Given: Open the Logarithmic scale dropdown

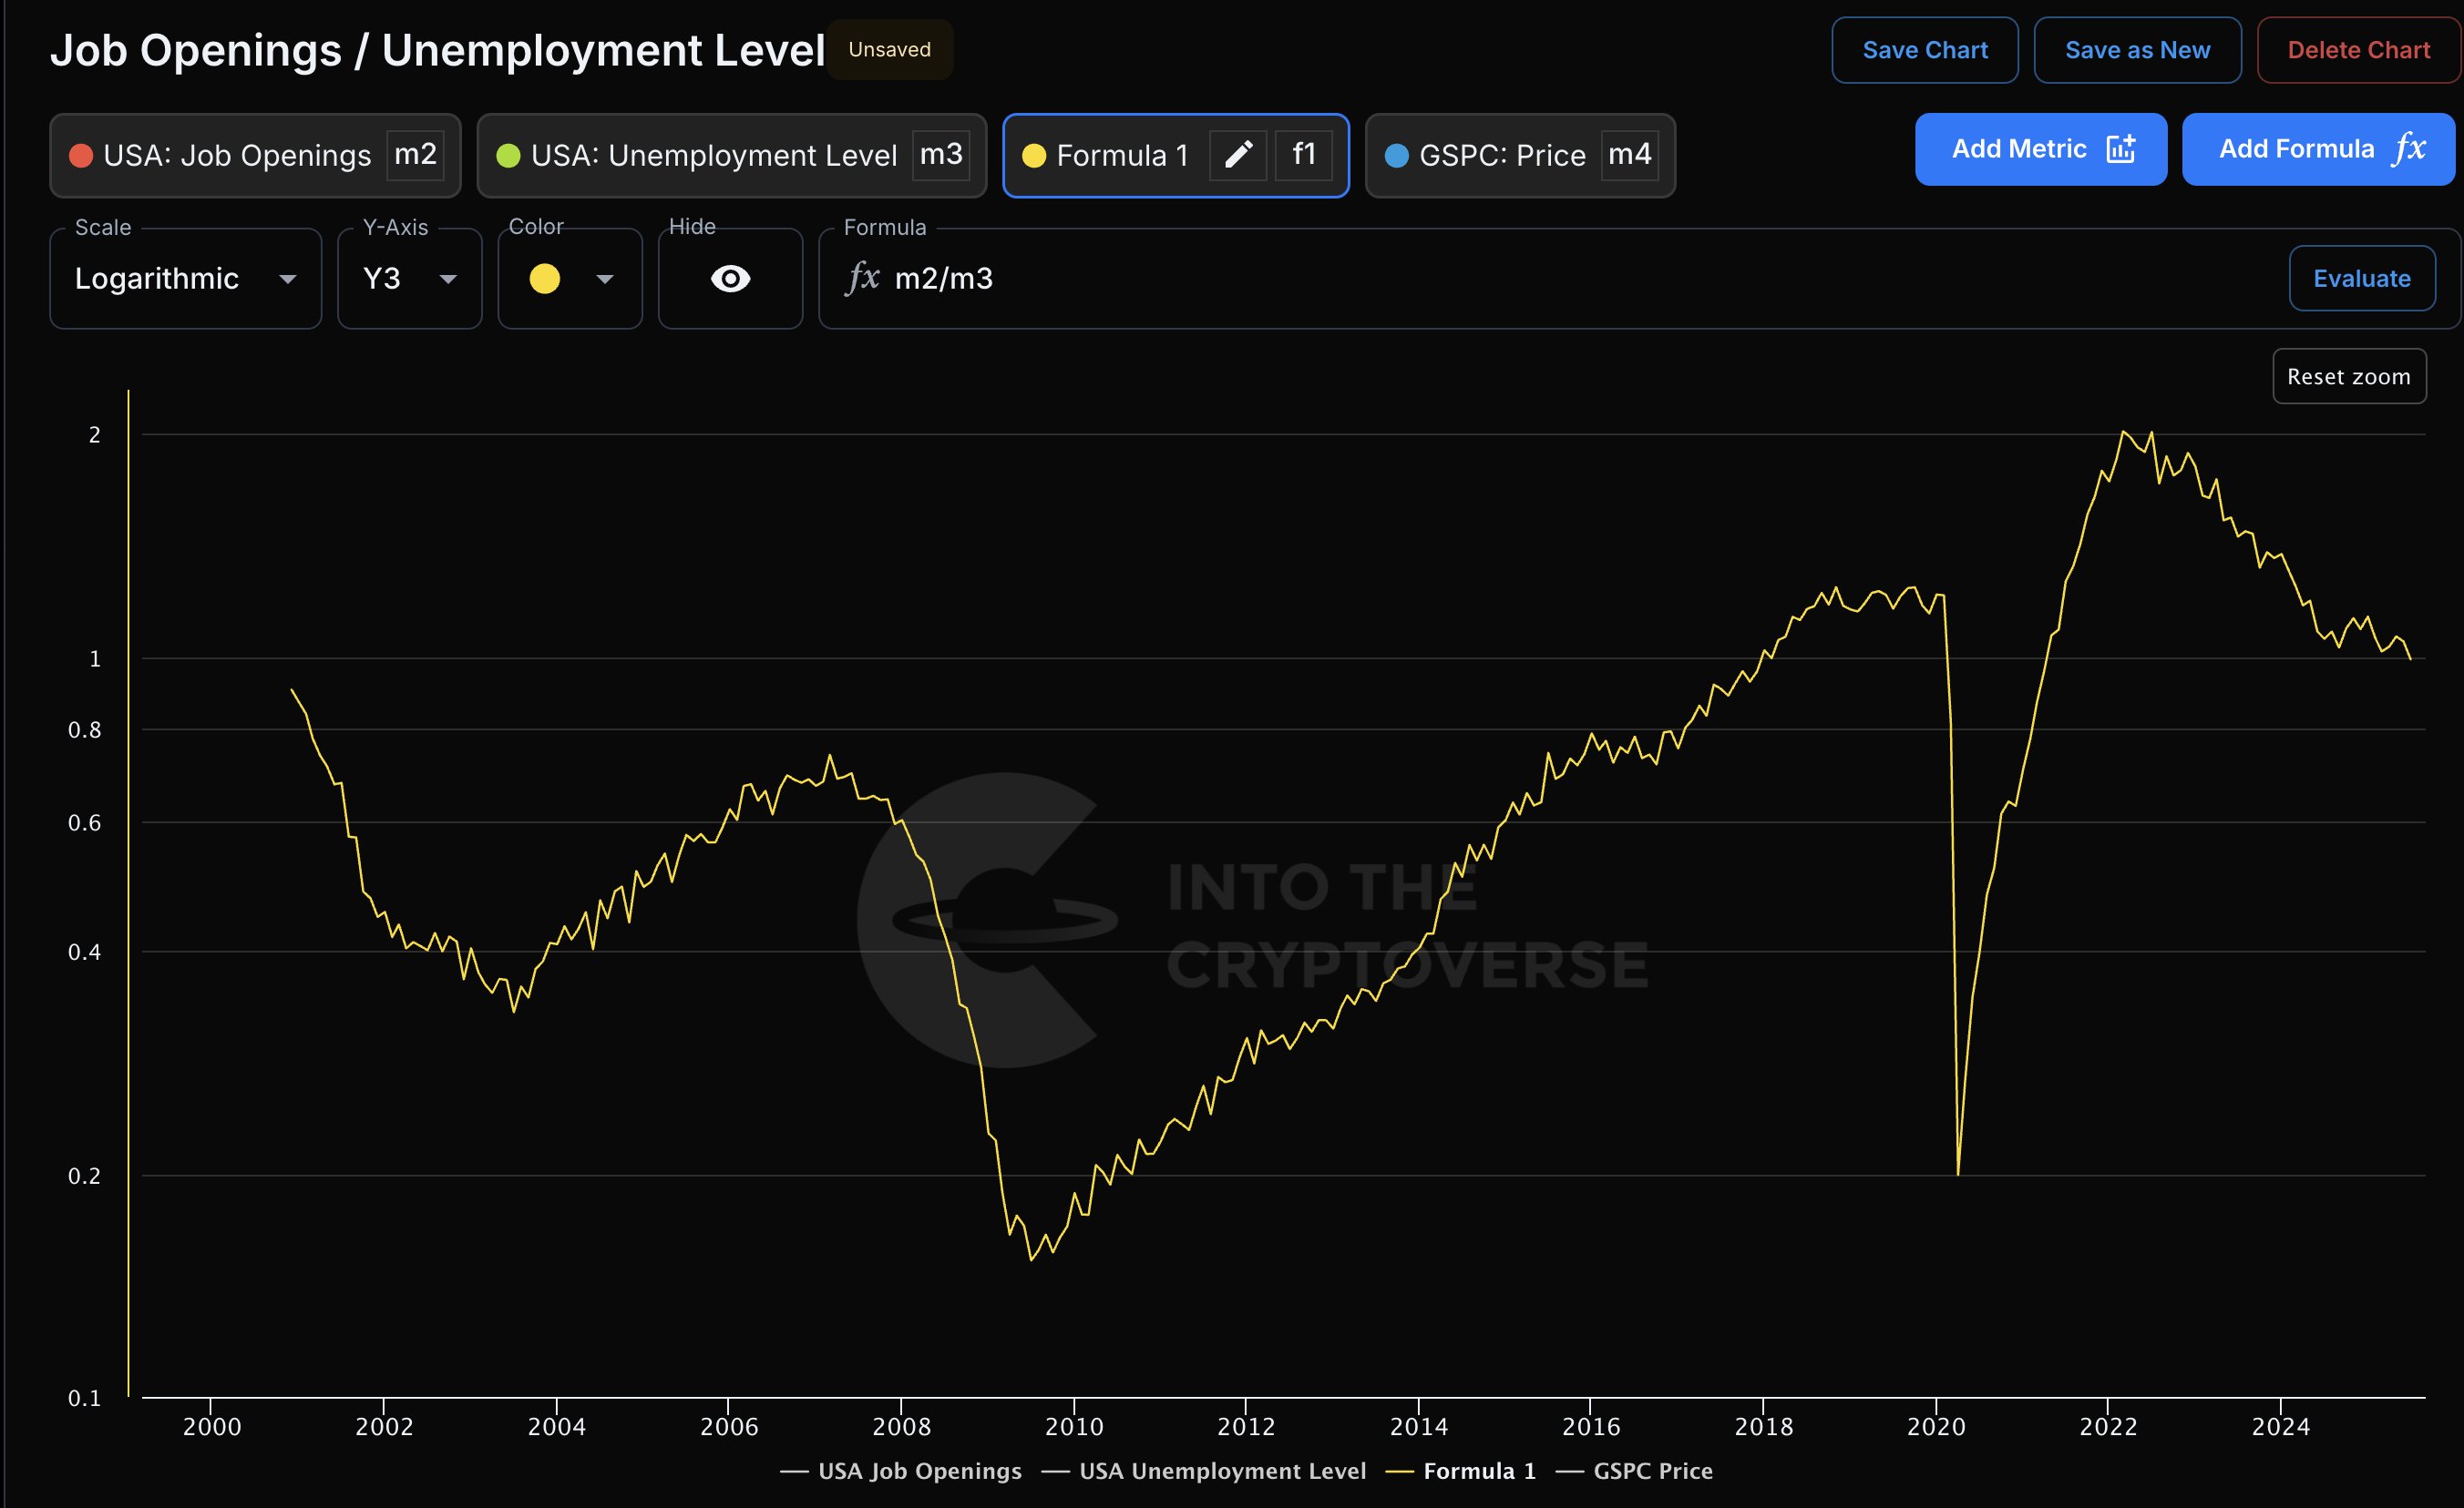Looking at the screenshot, I should click(185, 279).
